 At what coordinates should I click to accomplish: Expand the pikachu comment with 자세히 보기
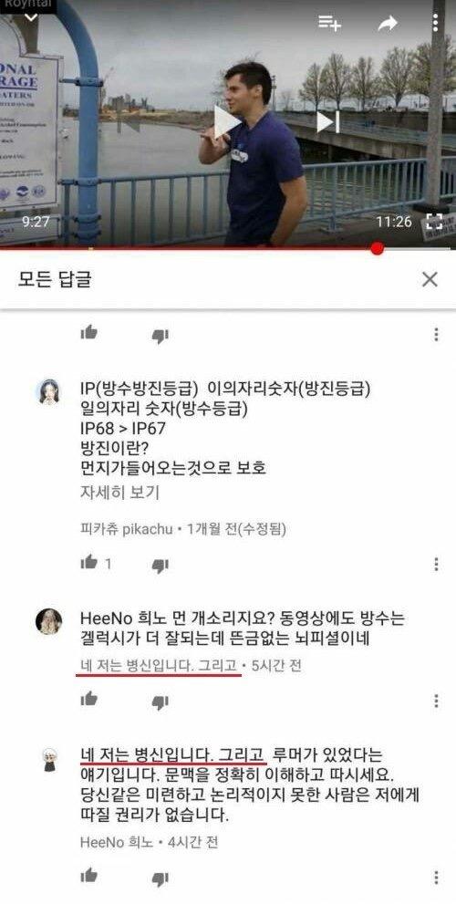[119, 493]
